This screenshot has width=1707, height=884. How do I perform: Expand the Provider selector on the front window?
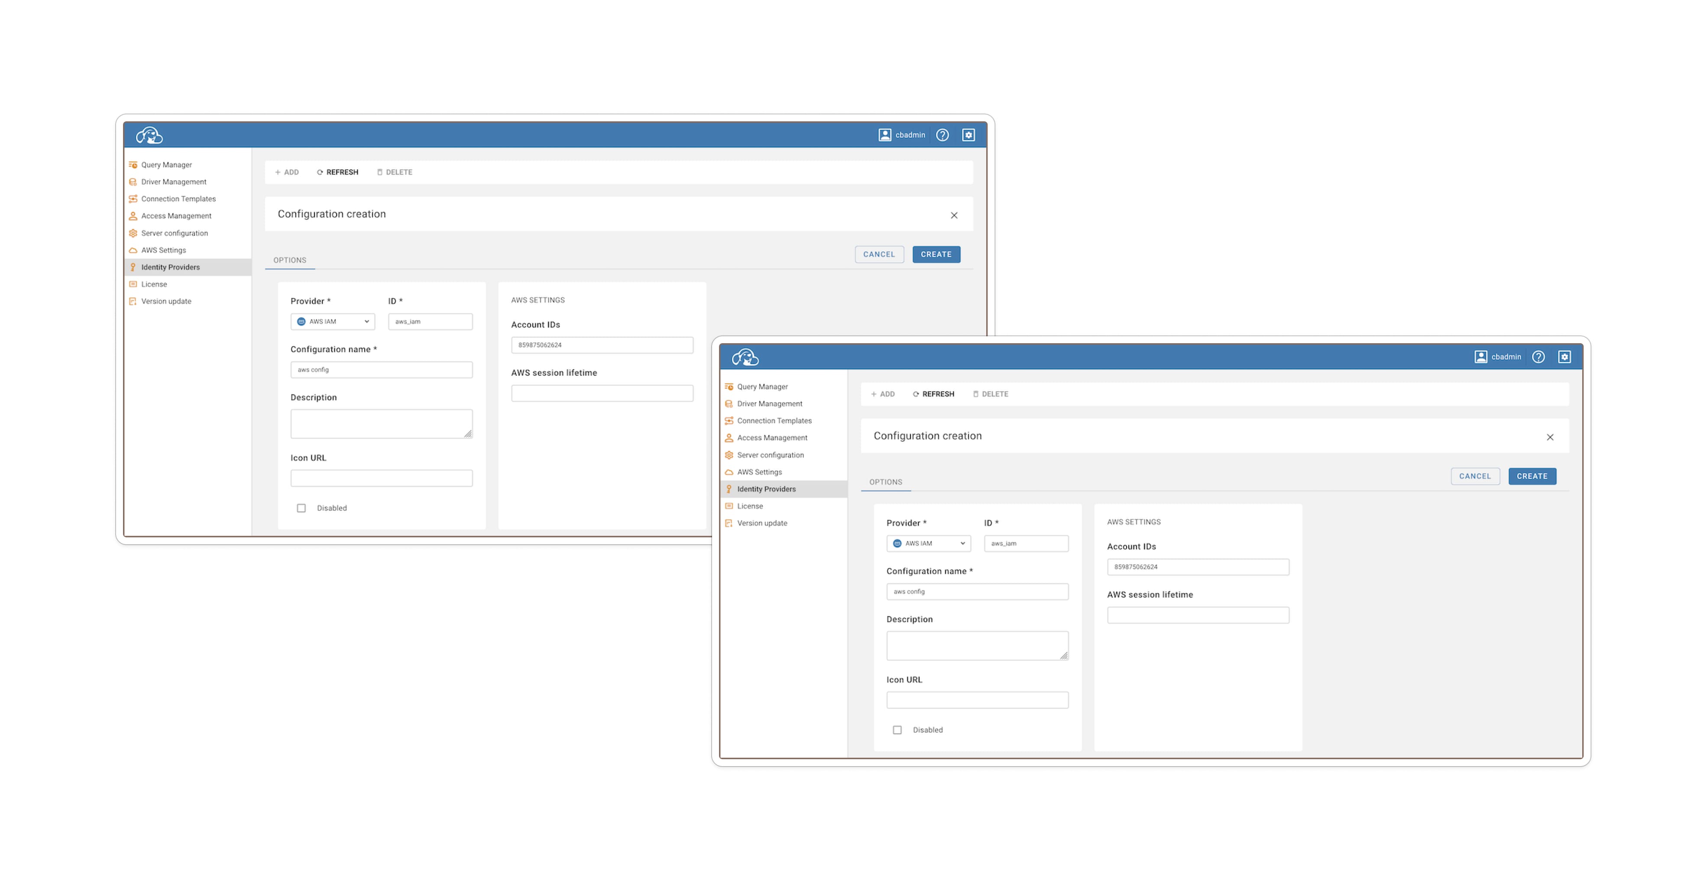(928, 543)
